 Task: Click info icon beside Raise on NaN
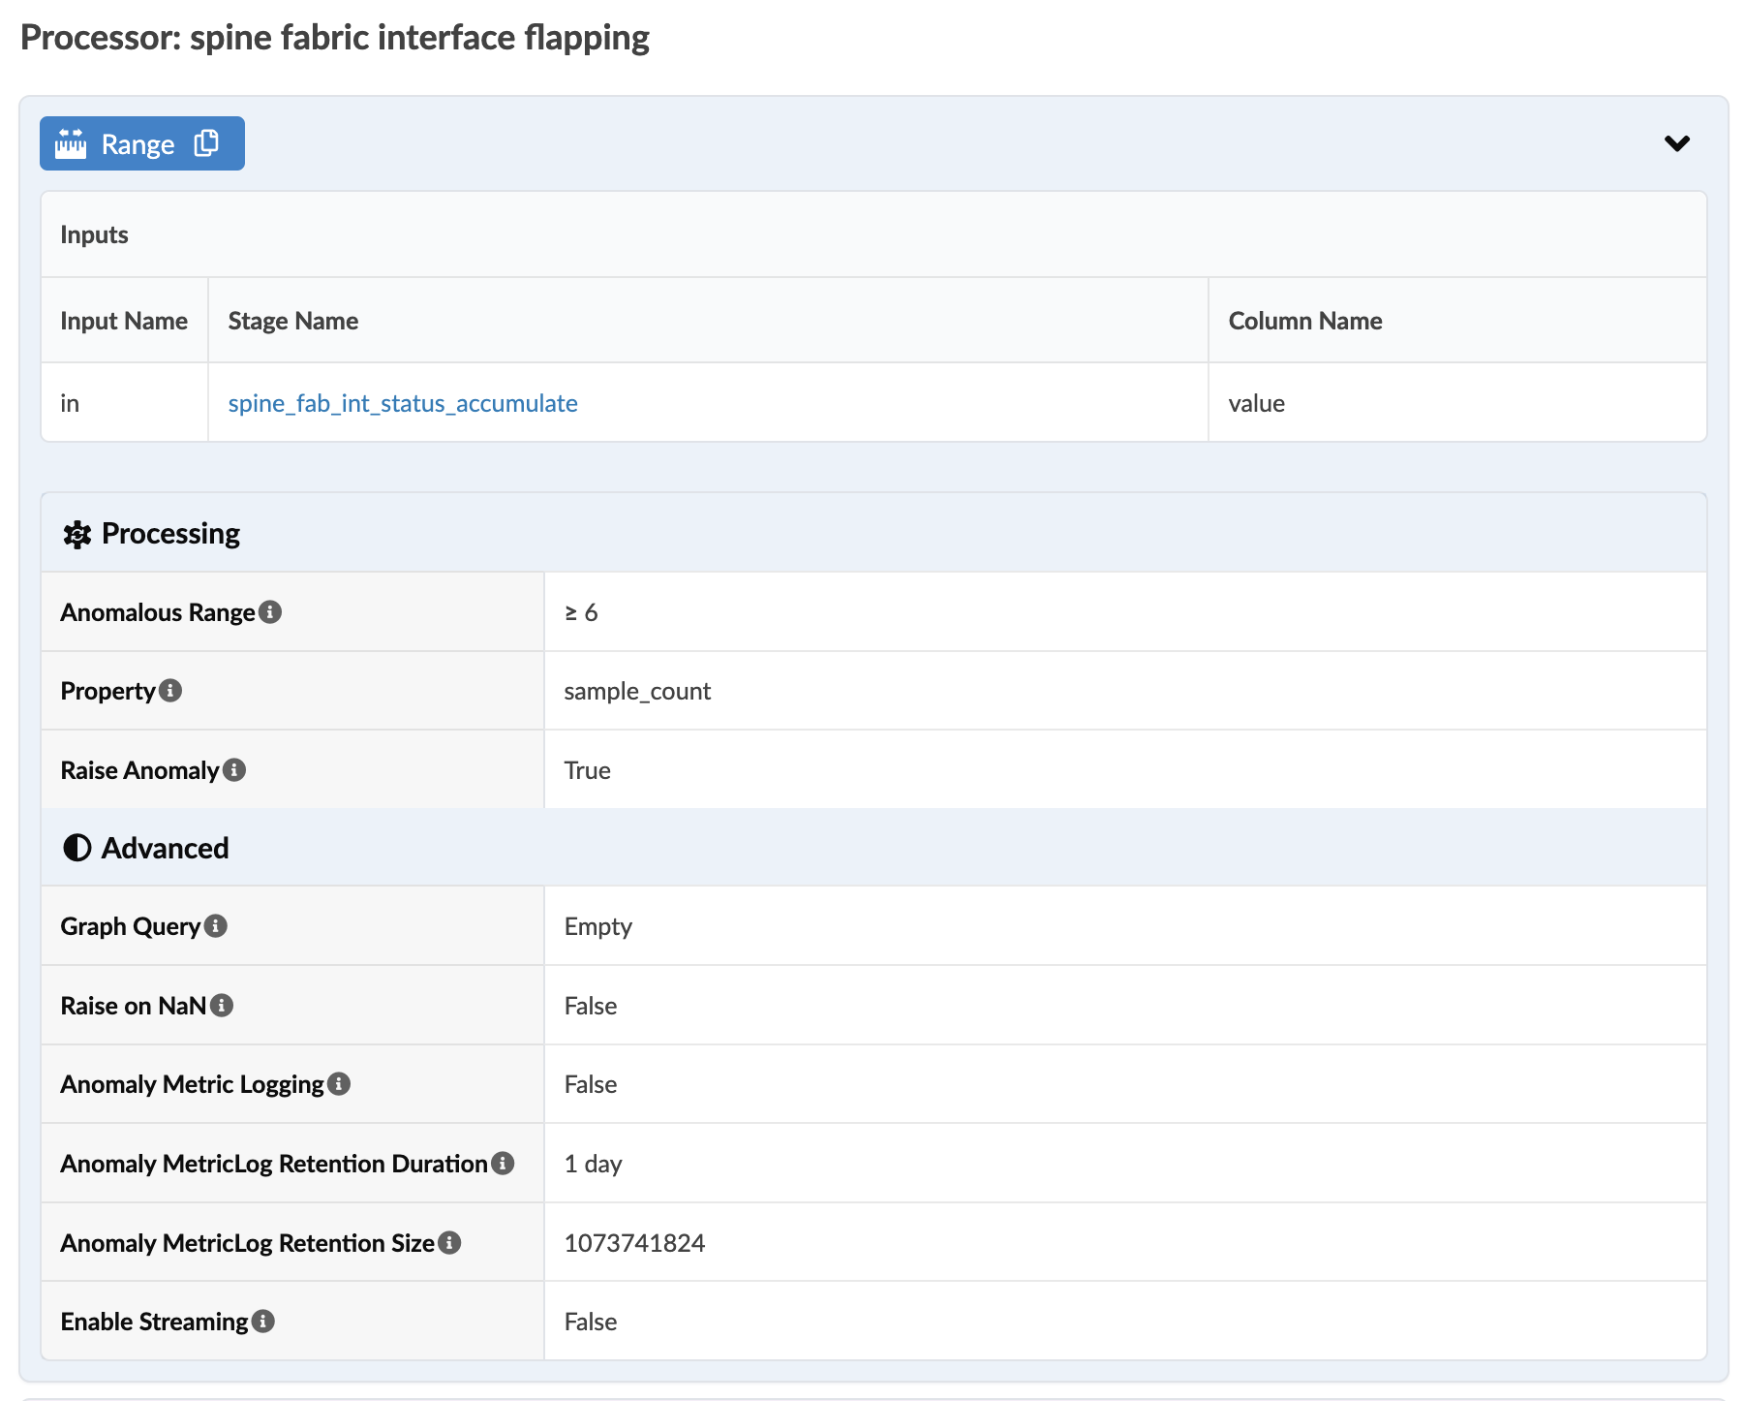222,1006
